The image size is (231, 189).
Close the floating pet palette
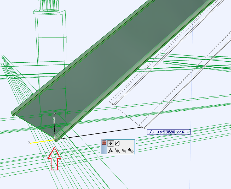(104, 143)
